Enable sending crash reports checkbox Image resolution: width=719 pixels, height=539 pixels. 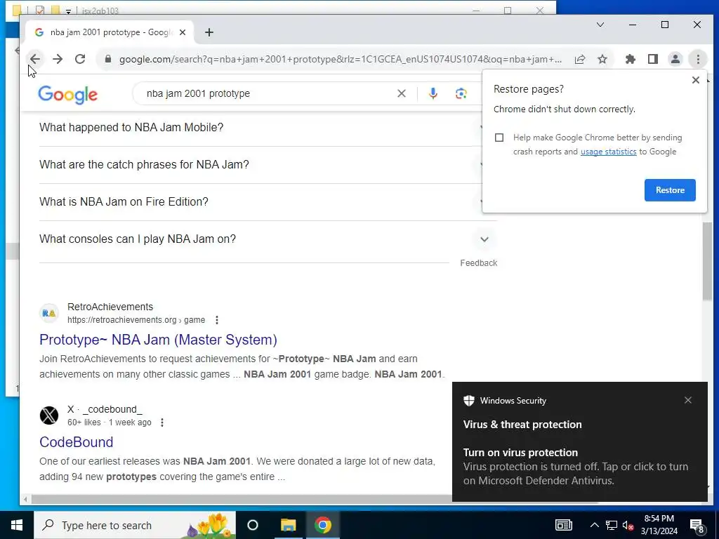coord(499,138)
